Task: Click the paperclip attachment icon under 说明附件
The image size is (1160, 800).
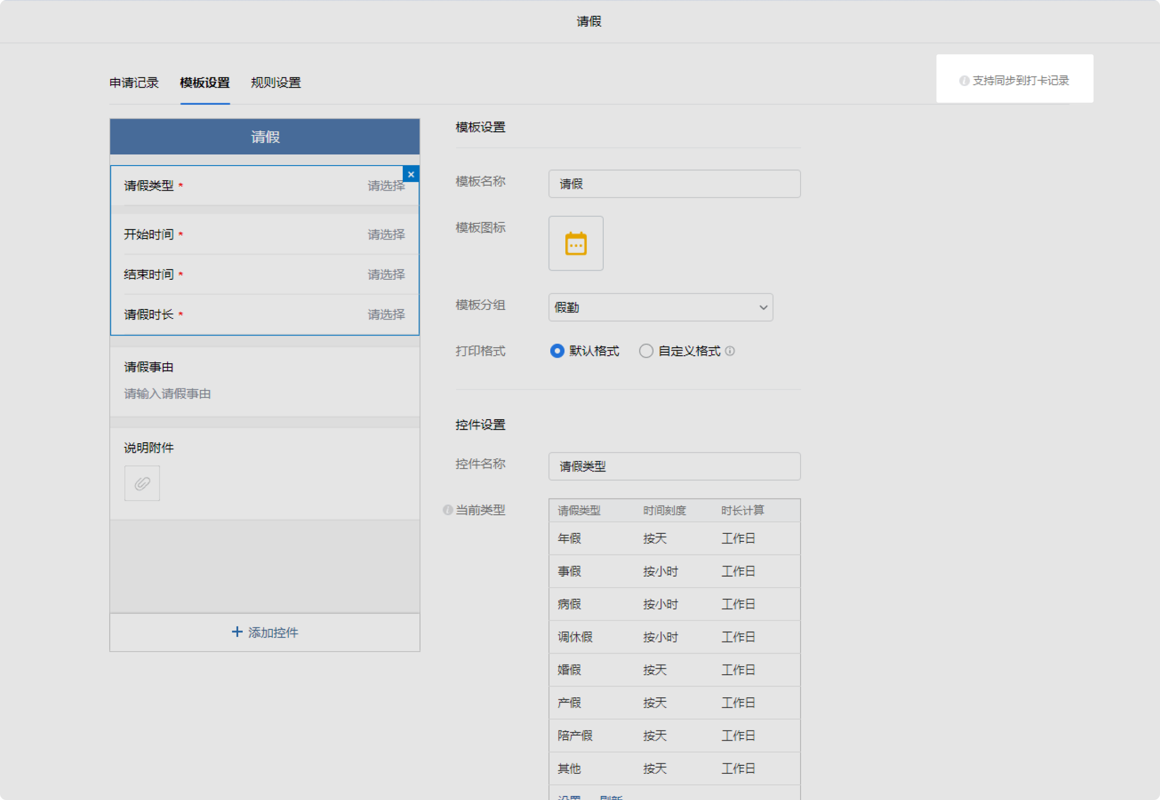Action: click(142, 484)
